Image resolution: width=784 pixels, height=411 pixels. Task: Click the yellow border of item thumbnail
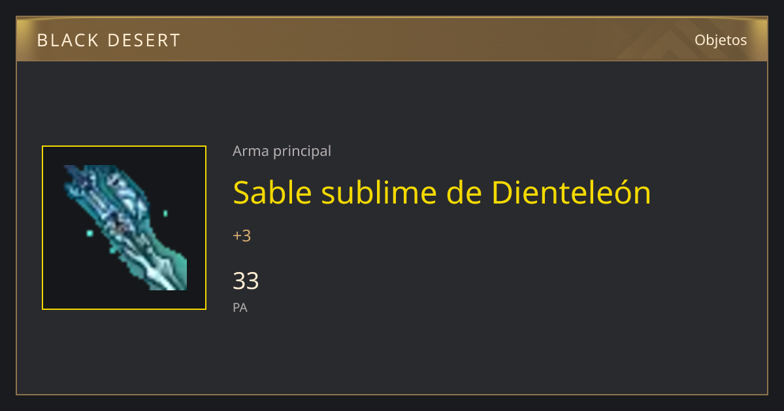pyautogui.click(x=42, y=228)
